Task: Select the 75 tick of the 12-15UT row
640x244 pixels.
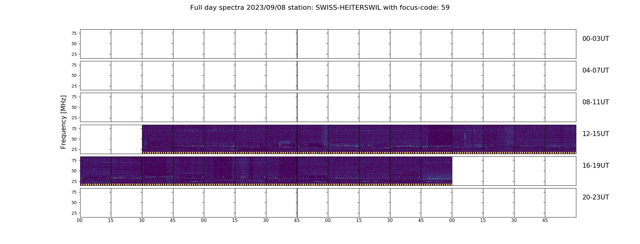Action: (74, 129)
